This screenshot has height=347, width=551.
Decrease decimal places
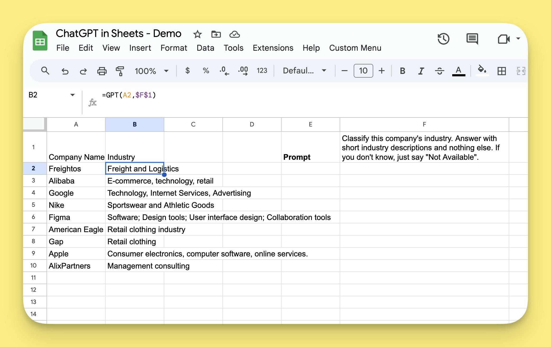coord(224,71)
